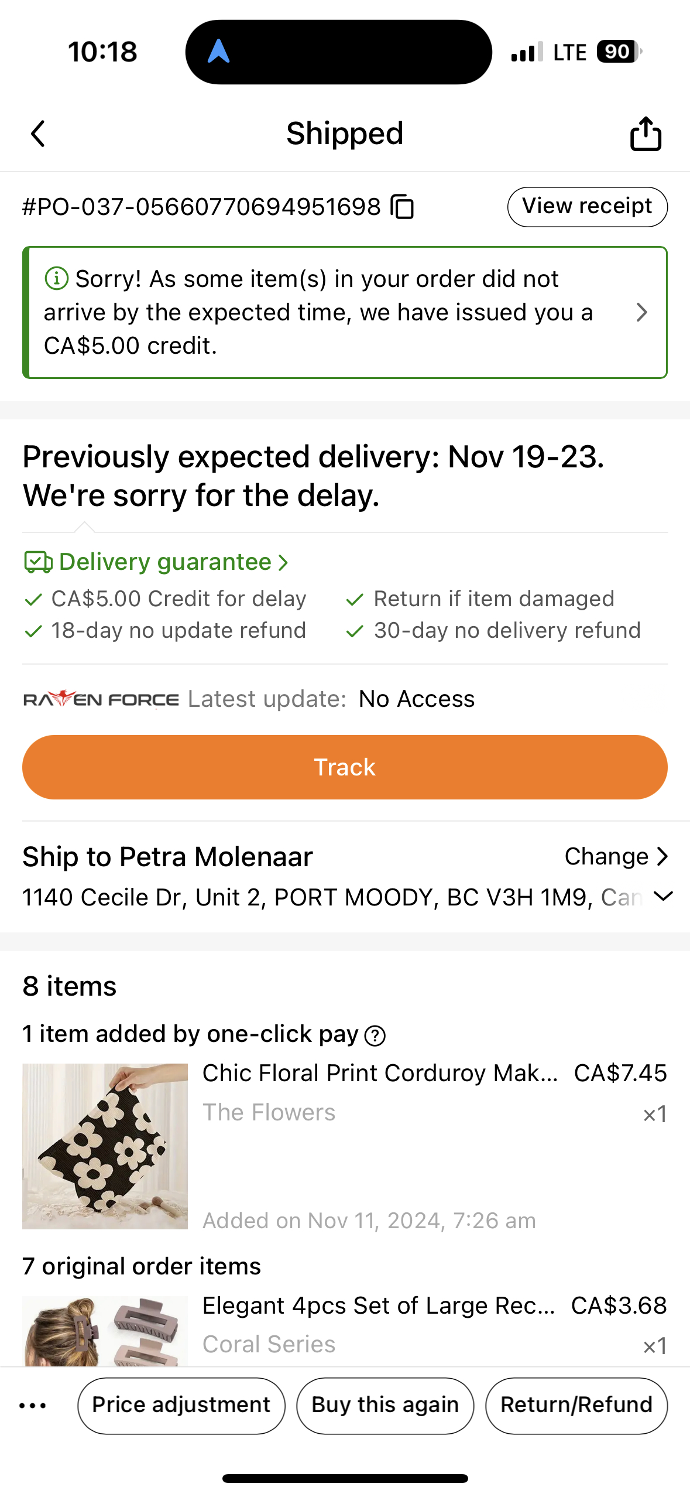Open Delivery guarantee details
The width and height of the screenshot is (690, 1497).
(x=166, y=562)
